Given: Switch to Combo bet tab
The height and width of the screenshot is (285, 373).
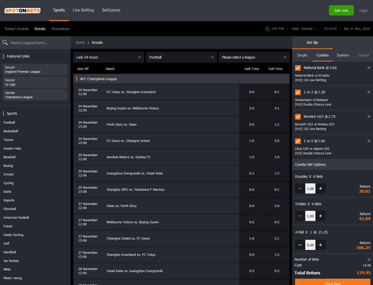Looking at the screenshot, I should point(323,55).
